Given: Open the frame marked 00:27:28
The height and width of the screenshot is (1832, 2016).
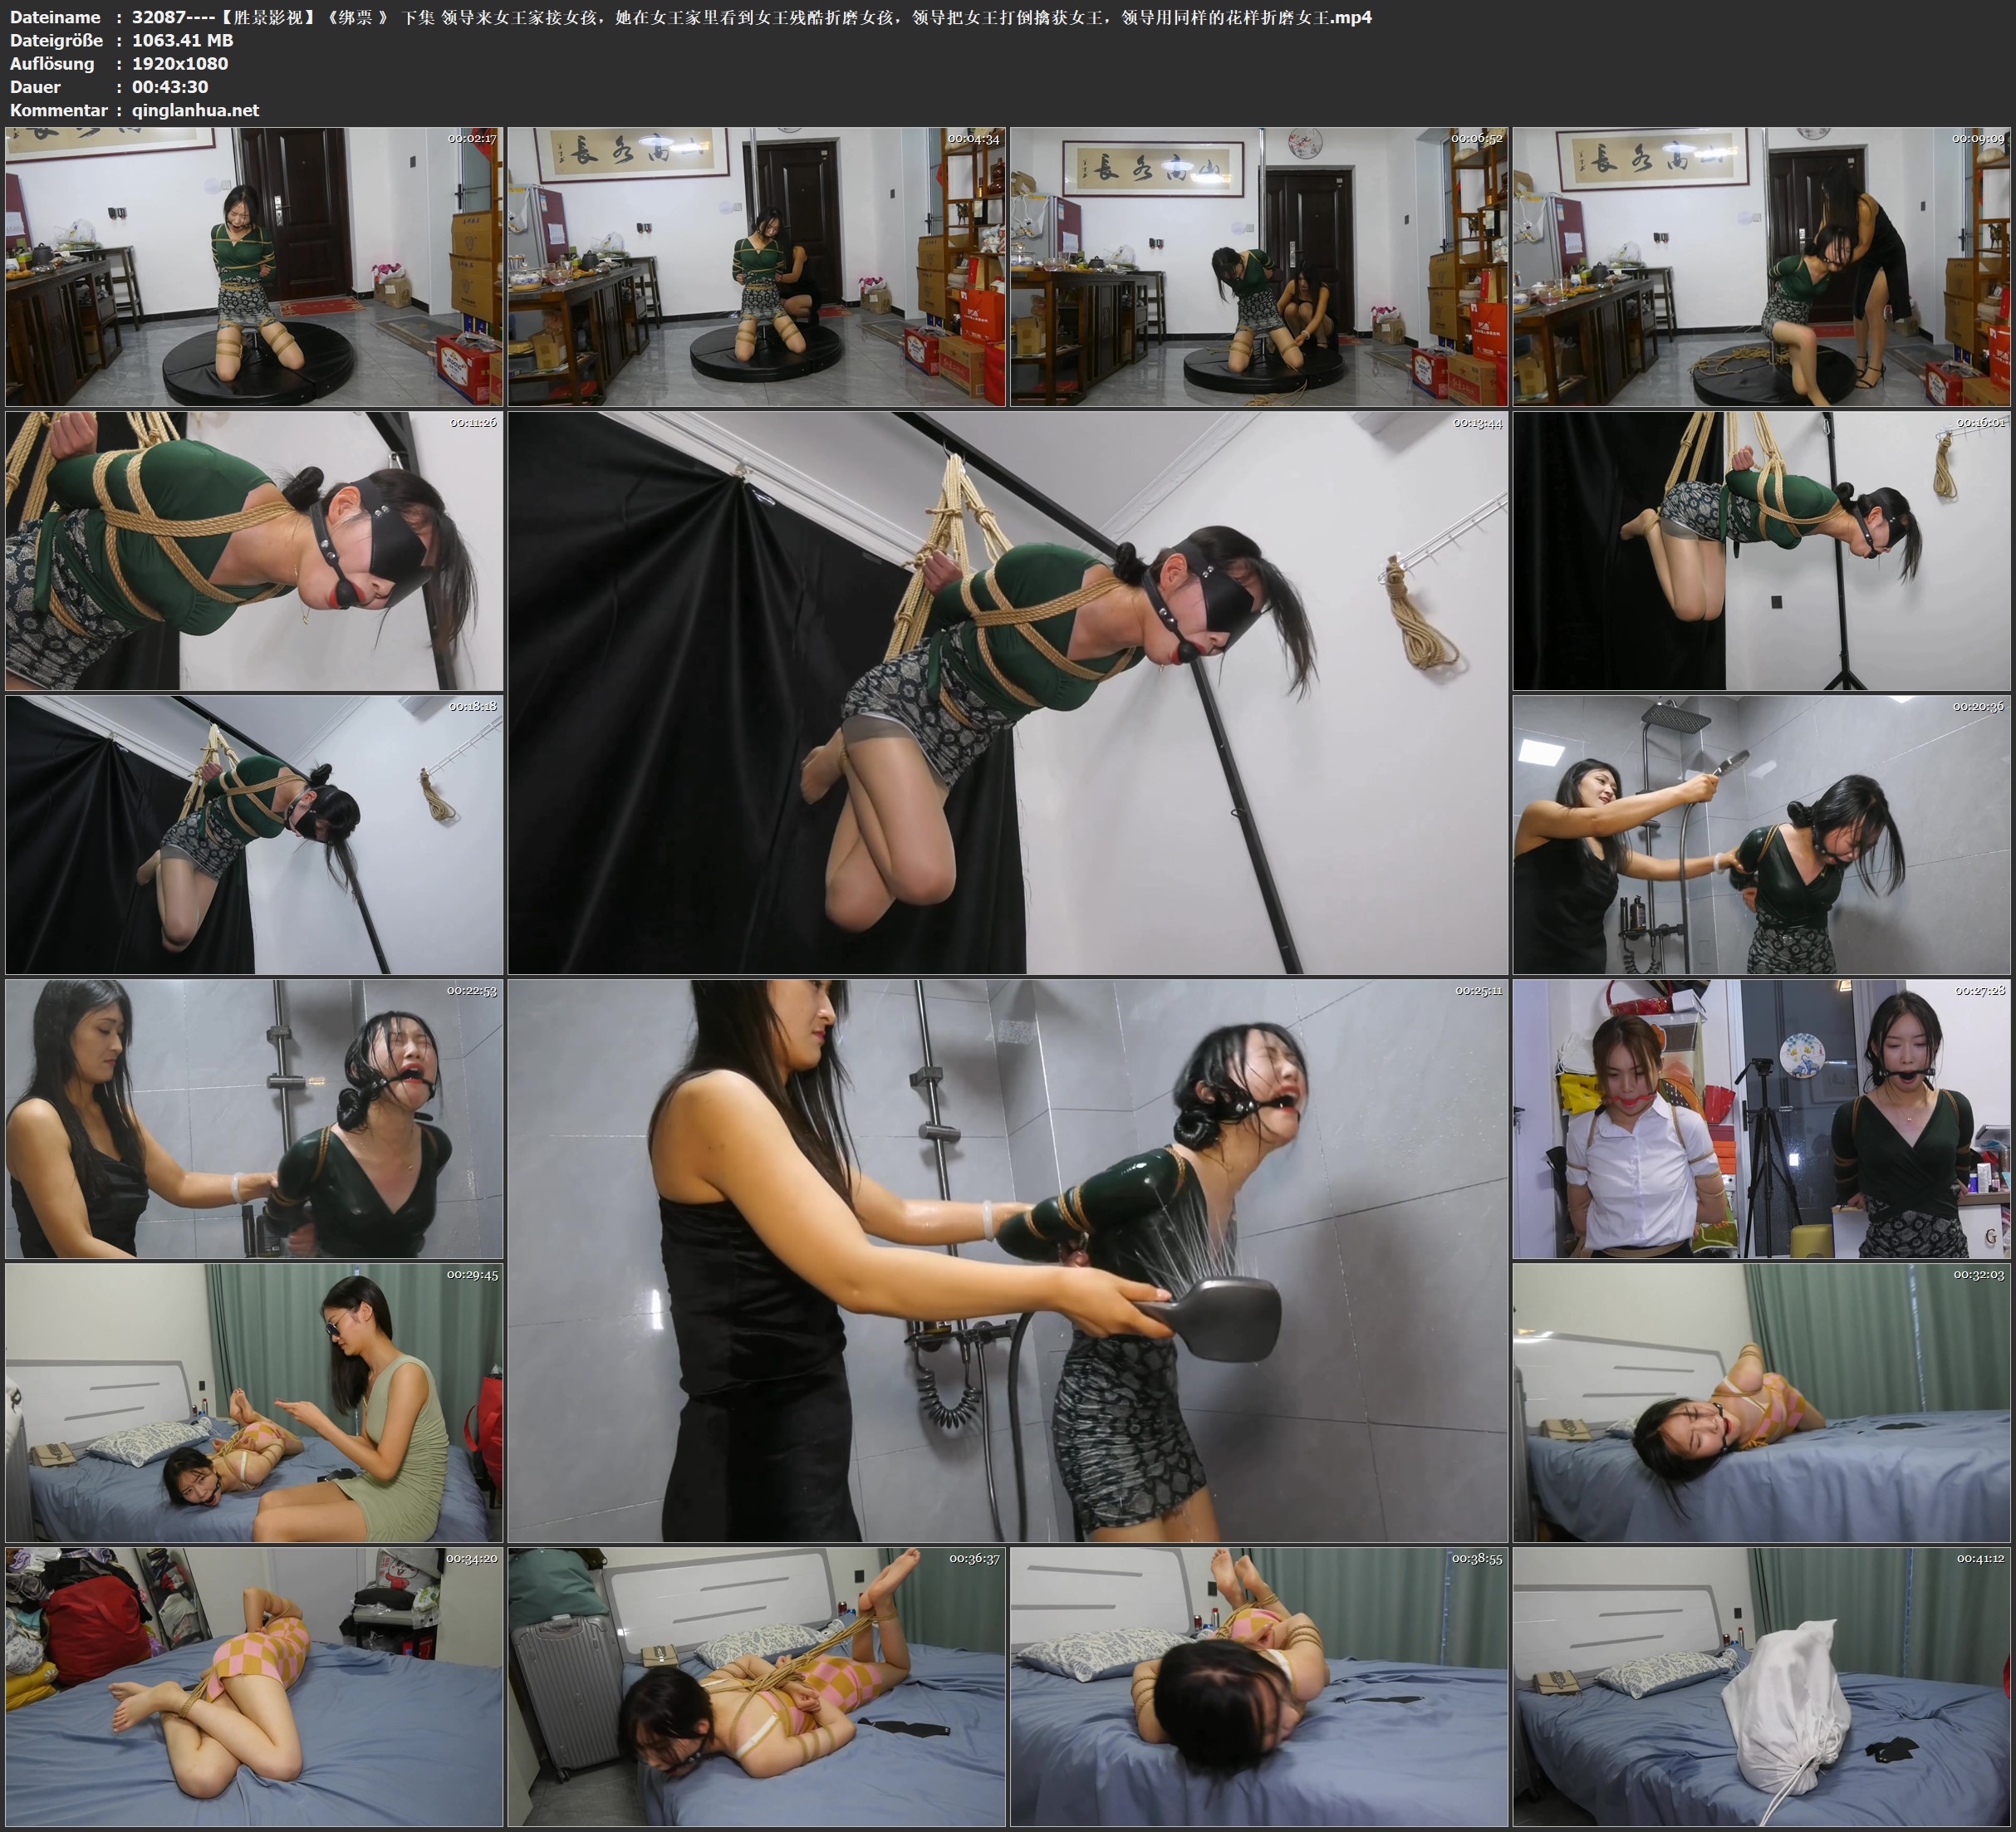Looking at the screenshot, I should [1761, 1119].
